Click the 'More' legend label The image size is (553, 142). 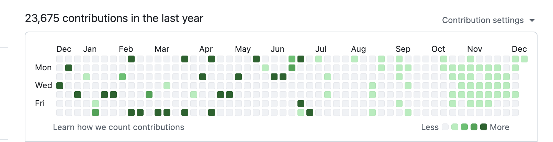[x=499, y=127]
